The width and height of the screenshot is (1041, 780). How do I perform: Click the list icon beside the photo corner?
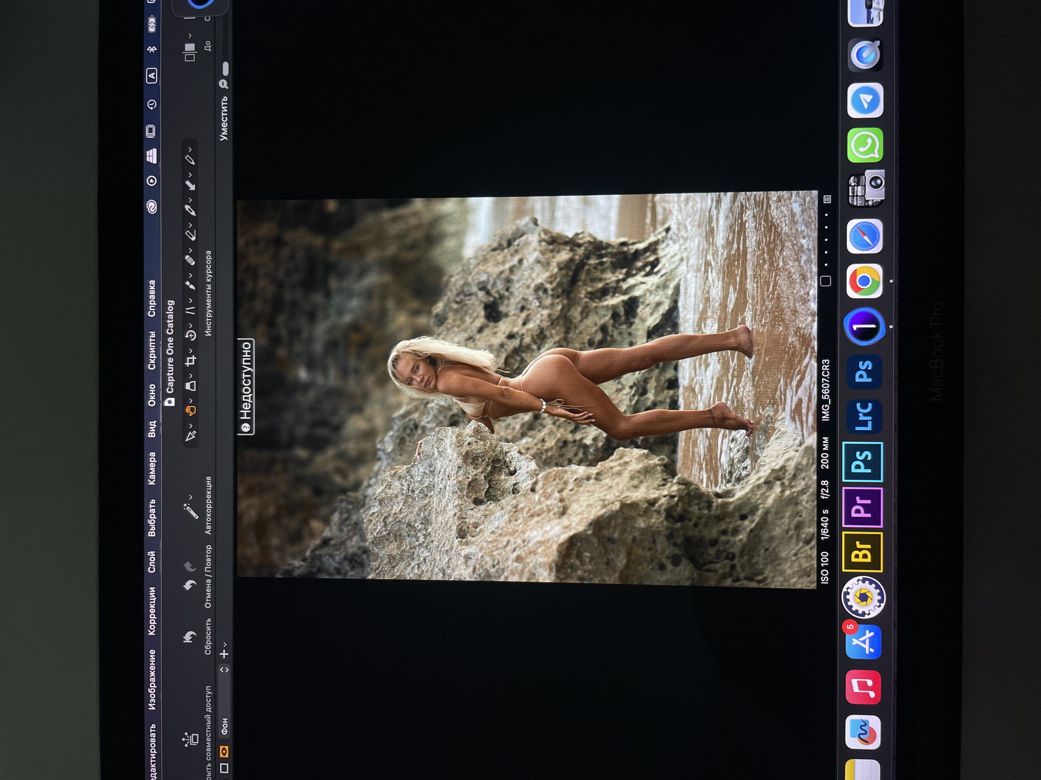click(x=827, y=200)
